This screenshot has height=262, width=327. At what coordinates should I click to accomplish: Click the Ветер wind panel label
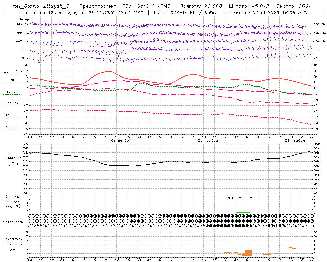(24, 19)
